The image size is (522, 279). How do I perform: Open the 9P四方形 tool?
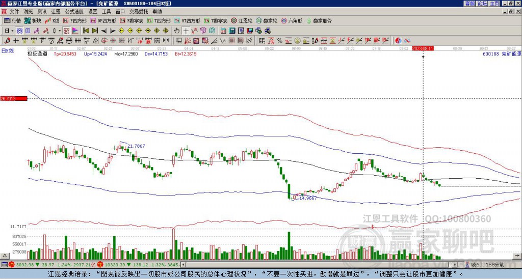click(x=103, y=20)
